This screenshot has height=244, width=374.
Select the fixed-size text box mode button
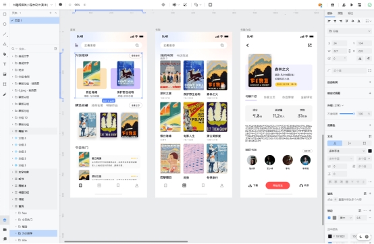pyautogui.click(x=365, y=143)
